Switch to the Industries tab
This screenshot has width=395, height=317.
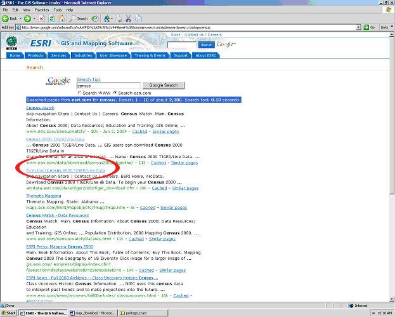tap(83, 55)
